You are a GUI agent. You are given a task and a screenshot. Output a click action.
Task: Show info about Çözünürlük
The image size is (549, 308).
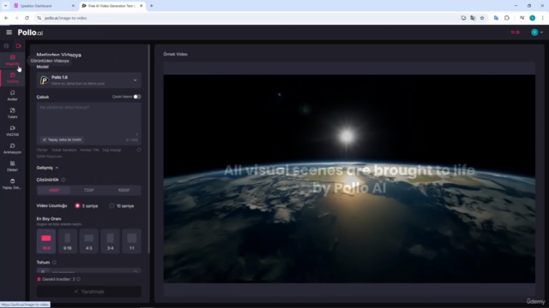63,180
